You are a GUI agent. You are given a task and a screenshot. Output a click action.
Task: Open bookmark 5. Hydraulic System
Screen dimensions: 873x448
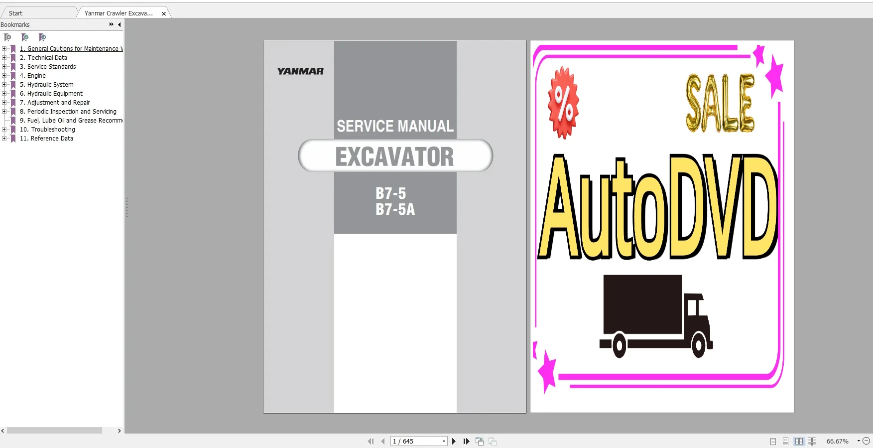(x=47, y=85)
